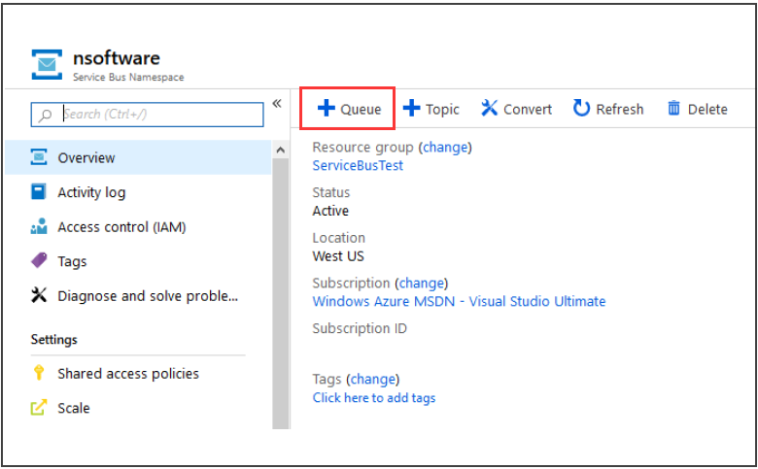Image resolution: width=758 pixels, height=469 pixels.
Task: Open the Tags menu item
Action: (138, 261)
